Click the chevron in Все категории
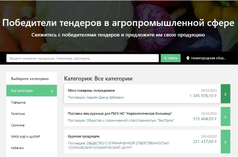Screen dimensions: 238x157 pos(52,91)
